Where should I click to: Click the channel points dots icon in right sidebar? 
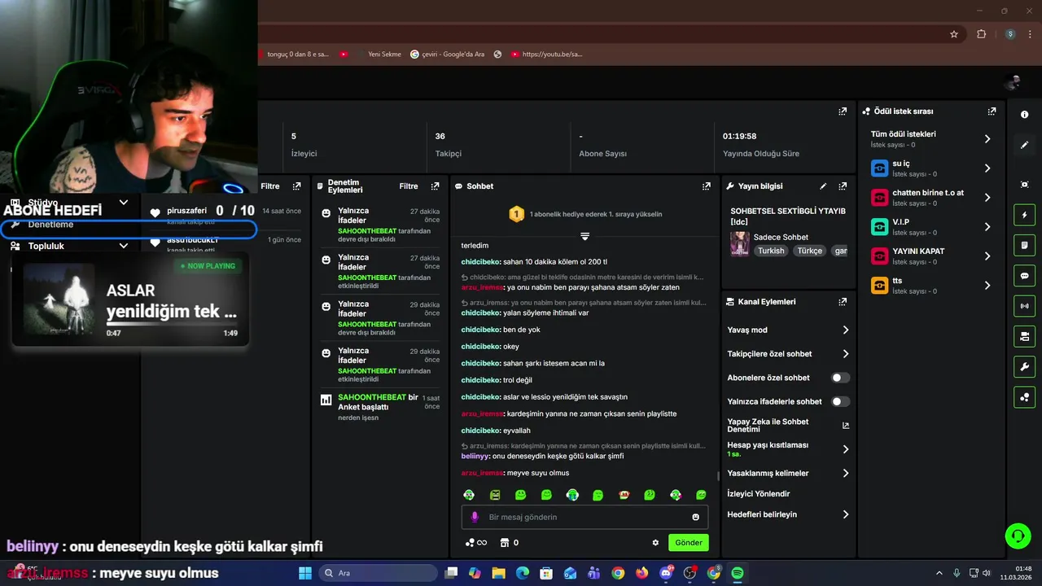[x=1024, y=397]
